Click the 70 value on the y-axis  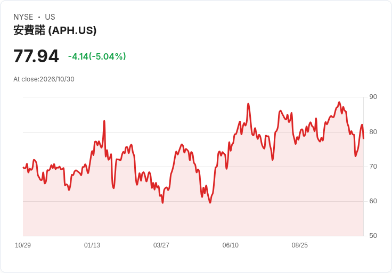[373, 167]
